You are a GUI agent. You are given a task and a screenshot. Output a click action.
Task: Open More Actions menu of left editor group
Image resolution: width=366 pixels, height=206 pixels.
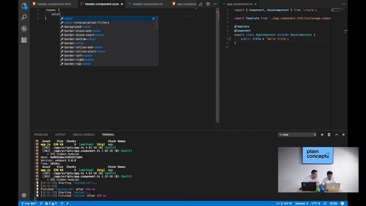215,4
